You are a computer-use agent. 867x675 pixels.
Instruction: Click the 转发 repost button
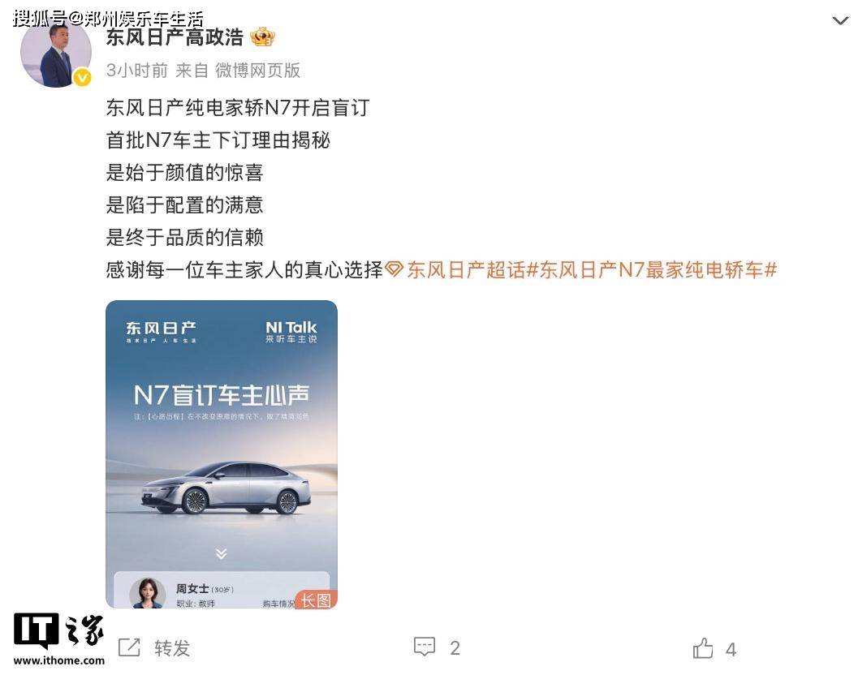coord(172,648)
